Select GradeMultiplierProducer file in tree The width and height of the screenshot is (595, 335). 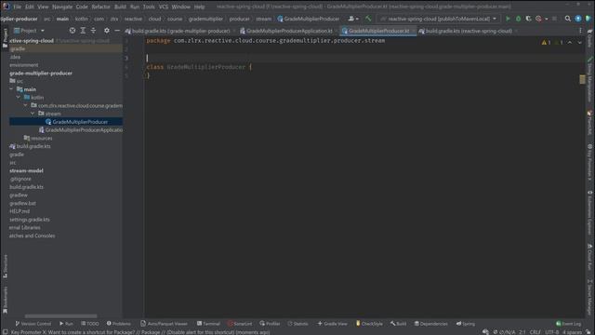click(x=76, y=122)
